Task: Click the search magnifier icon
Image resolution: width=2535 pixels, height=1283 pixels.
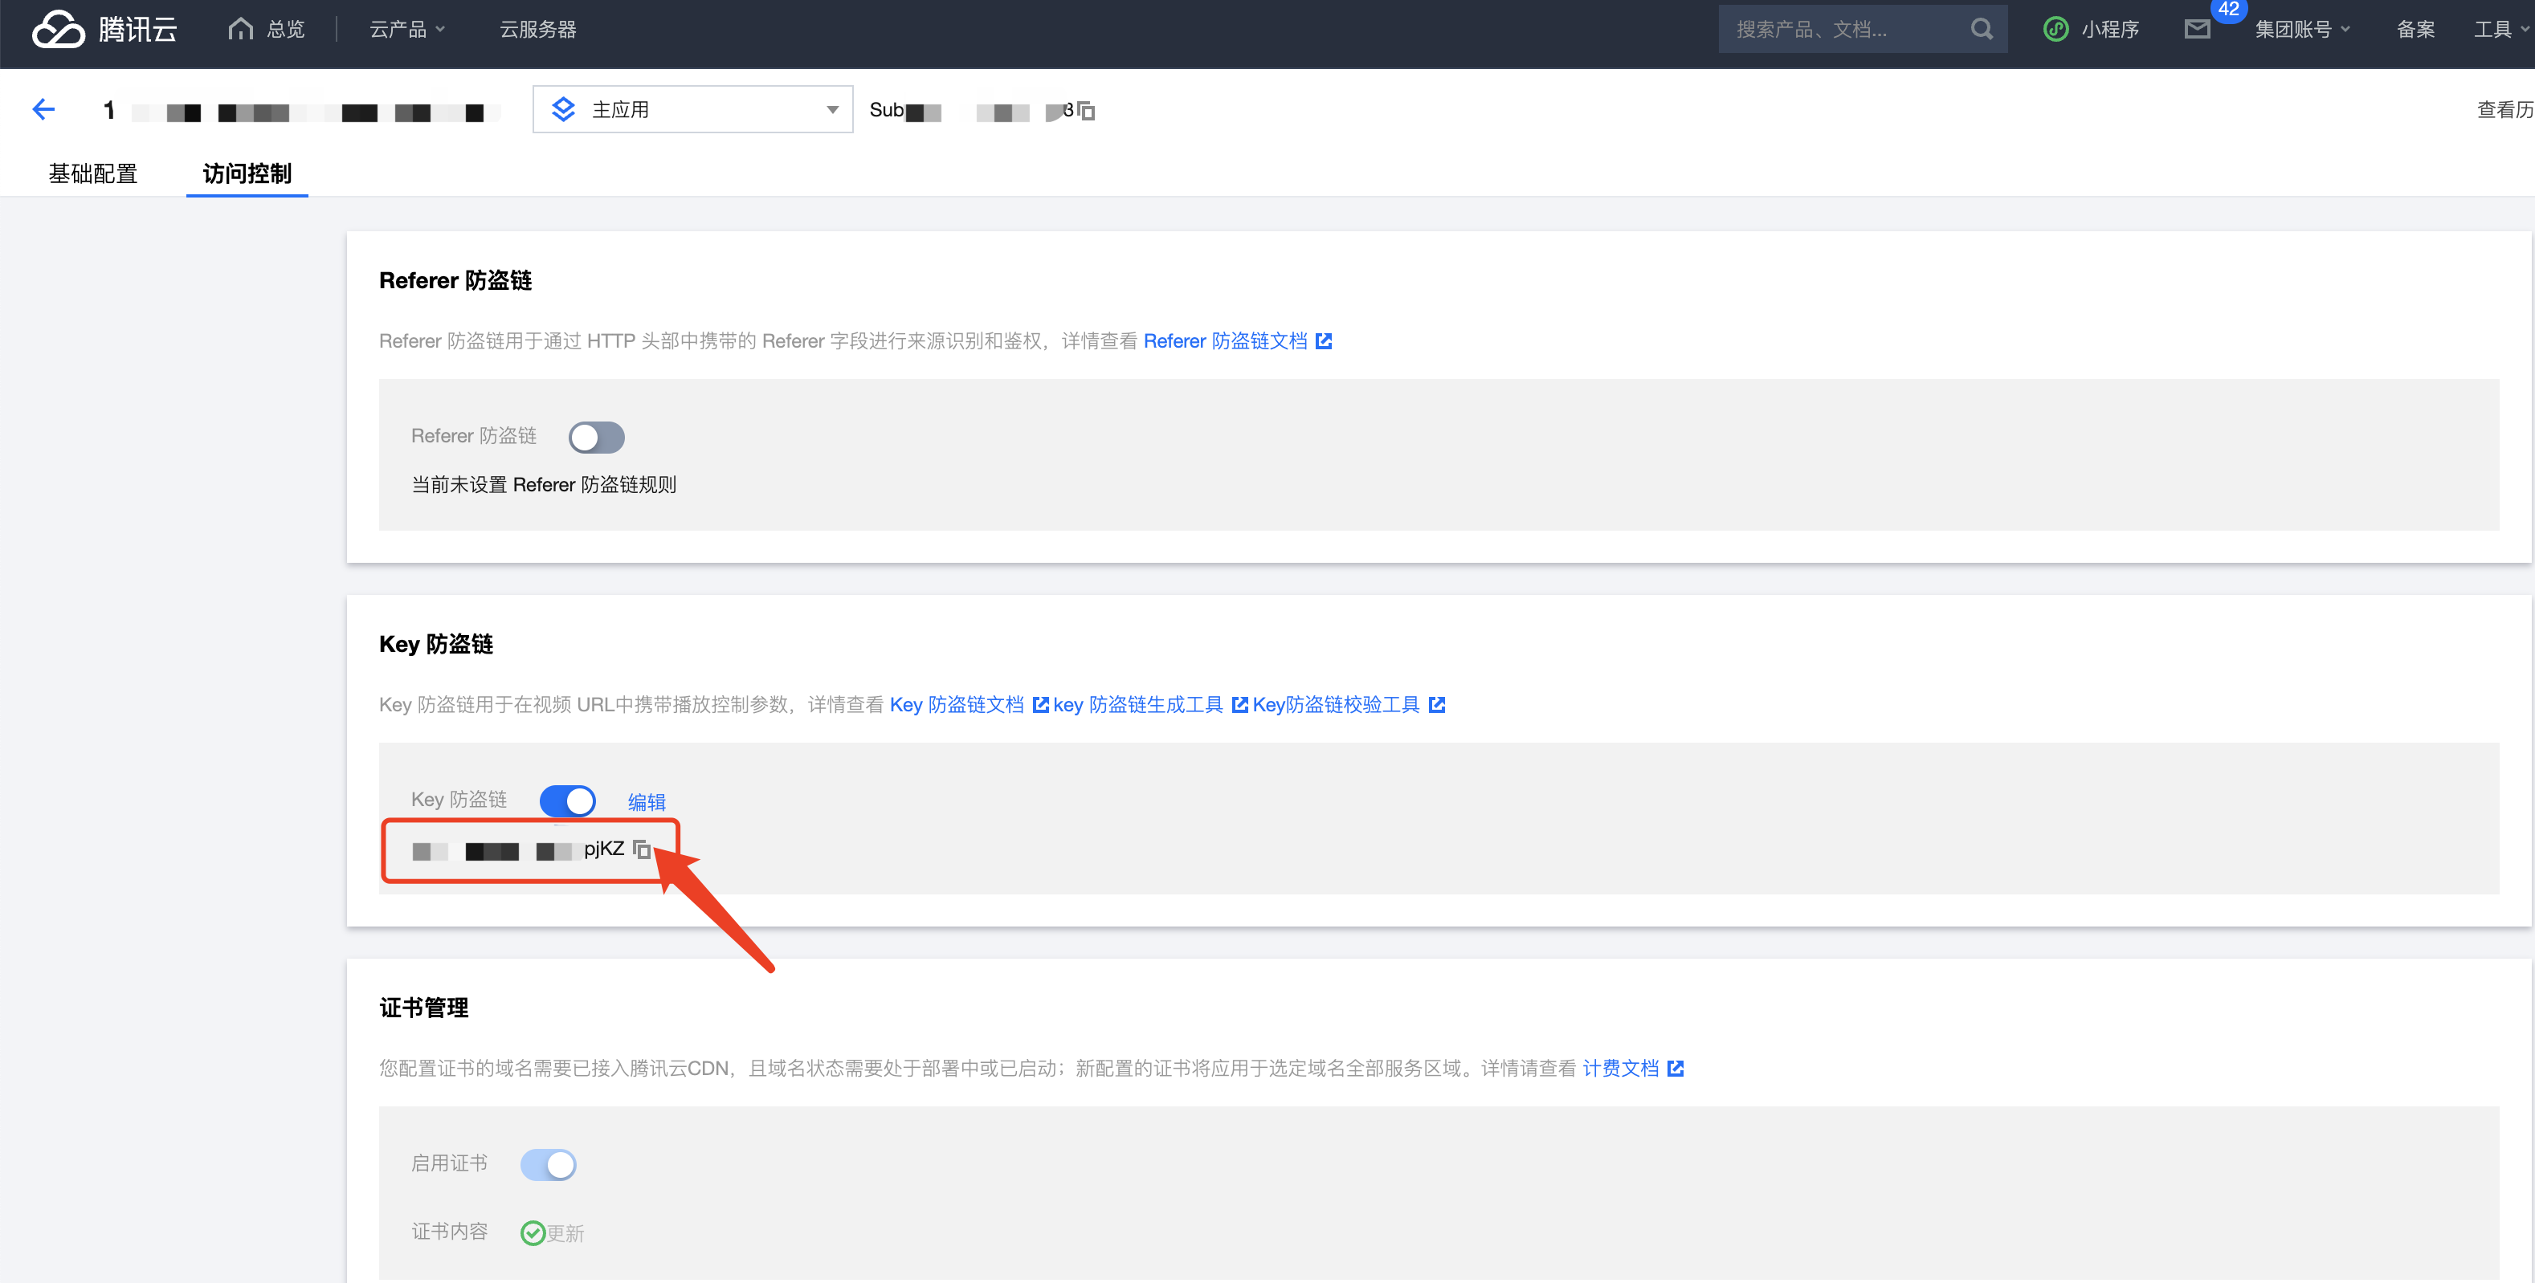Action: 1981,30
